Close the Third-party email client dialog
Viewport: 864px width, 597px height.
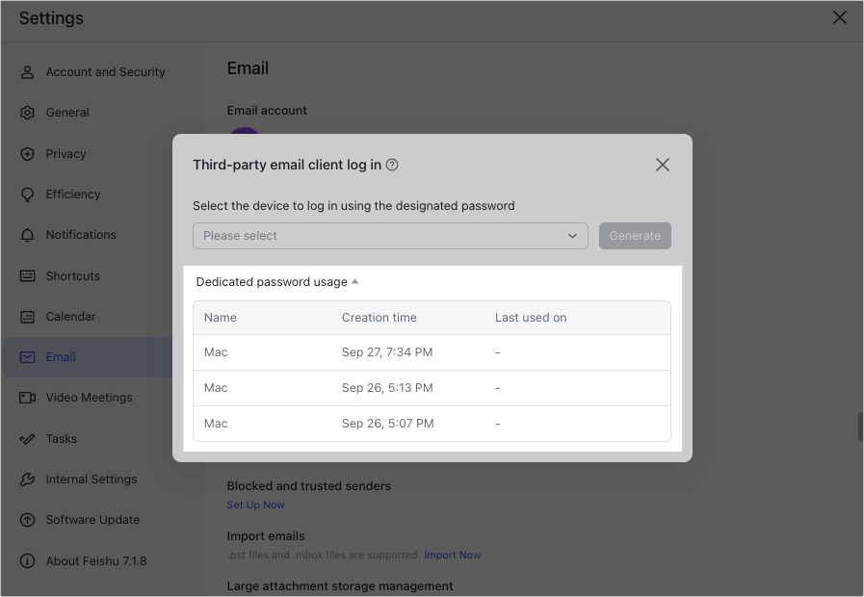coord(663,165)
